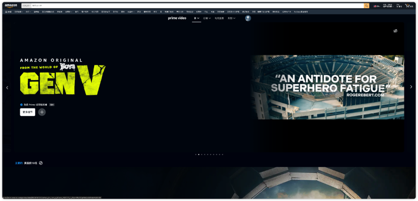Select the third carousel pagination dot
This screenshot has height=201, width=418.
[x=202, y=155]
